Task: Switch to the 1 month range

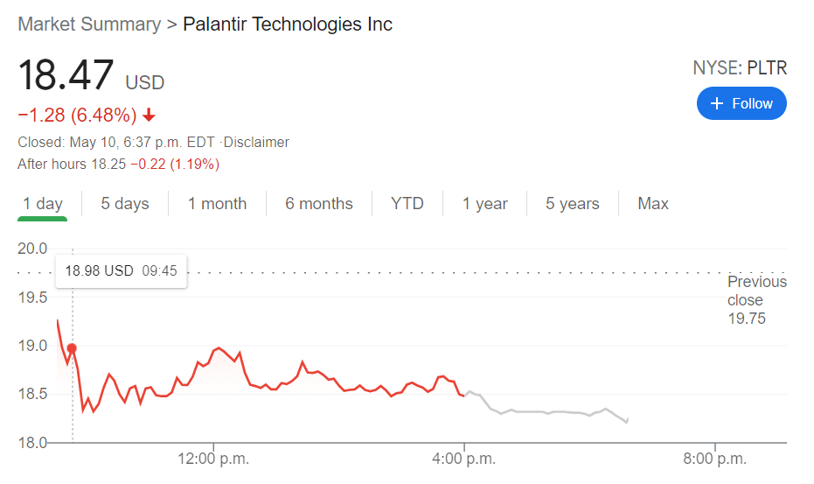Action: click(217, 204)
